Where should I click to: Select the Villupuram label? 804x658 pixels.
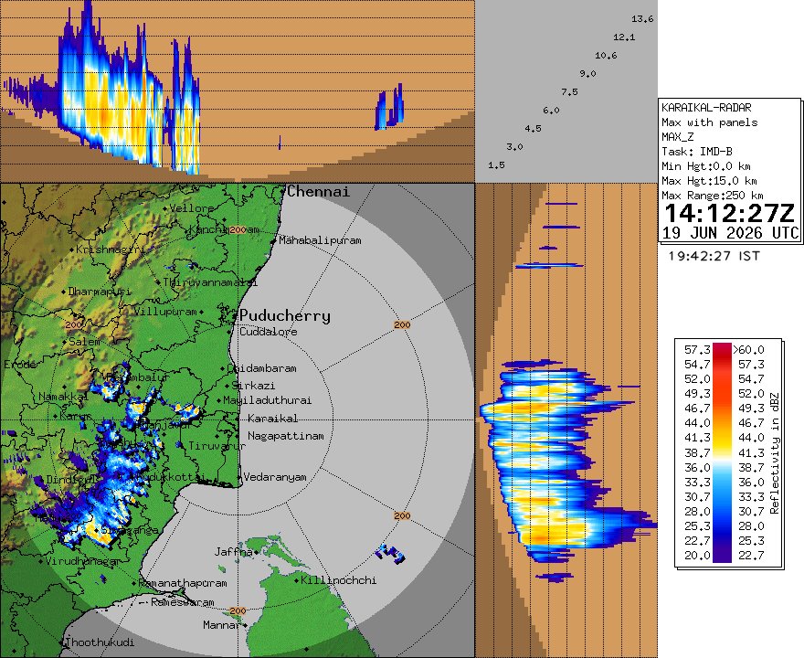point(165,312)
